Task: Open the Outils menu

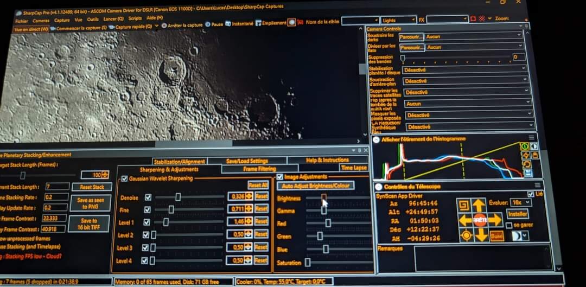Action: click(93, 19)
